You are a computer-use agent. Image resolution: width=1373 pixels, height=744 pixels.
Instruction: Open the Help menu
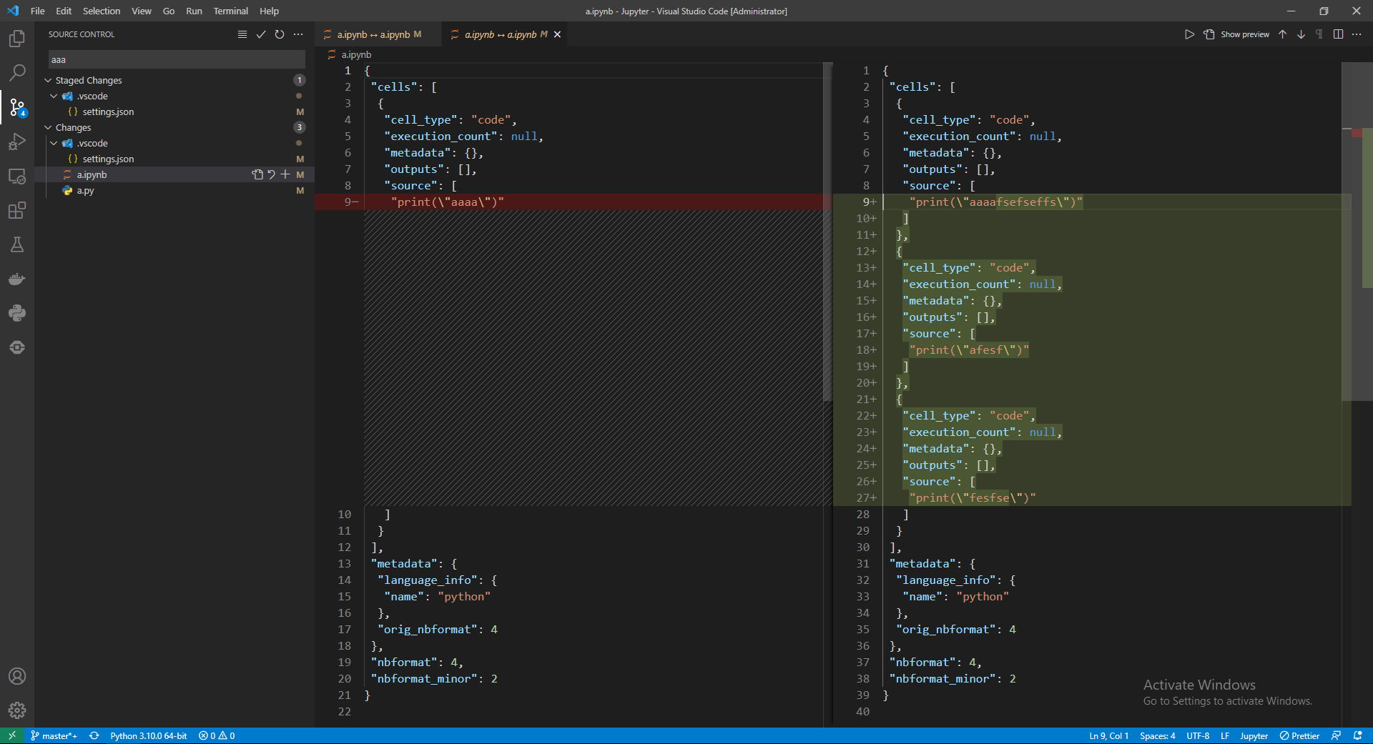270,11
